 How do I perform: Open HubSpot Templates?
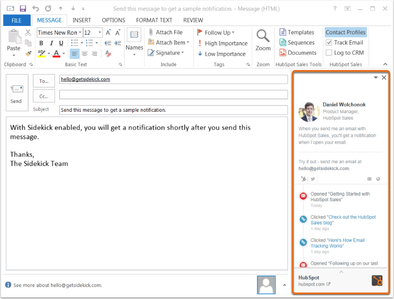[x=297, y=32]
